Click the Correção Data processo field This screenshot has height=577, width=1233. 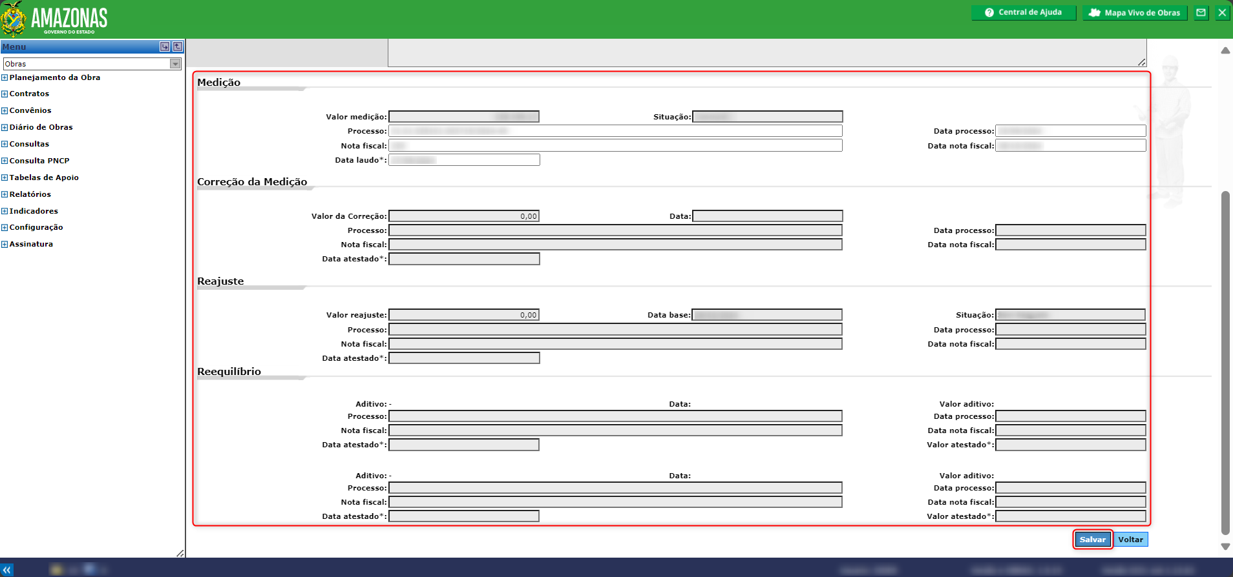pyautogui.click(x=1071, y=230)
